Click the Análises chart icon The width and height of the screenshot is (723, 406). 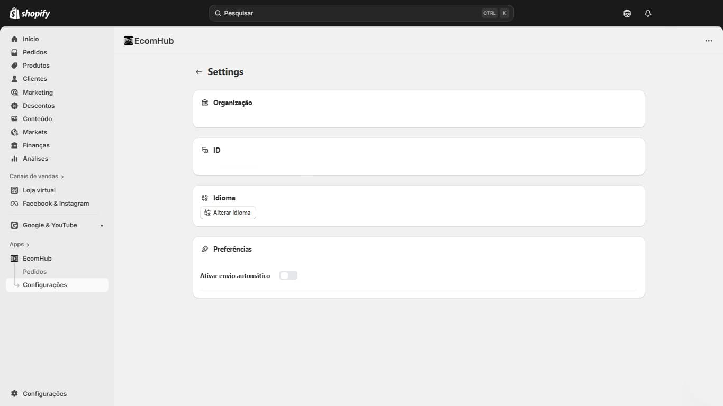[14, 159]
